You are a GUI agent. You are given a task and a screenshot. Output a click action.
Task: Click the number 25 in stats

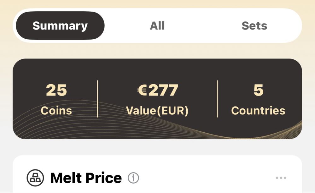click(x=56, y=90)
